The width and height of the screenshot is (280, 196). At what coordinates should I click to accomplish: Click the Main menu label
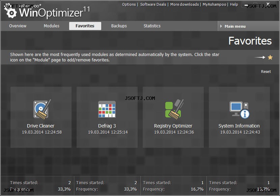coord(235,26)
